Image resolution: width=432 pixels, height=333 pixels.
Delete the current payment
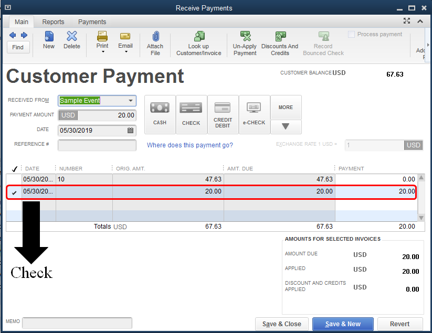tap(72, 40)
